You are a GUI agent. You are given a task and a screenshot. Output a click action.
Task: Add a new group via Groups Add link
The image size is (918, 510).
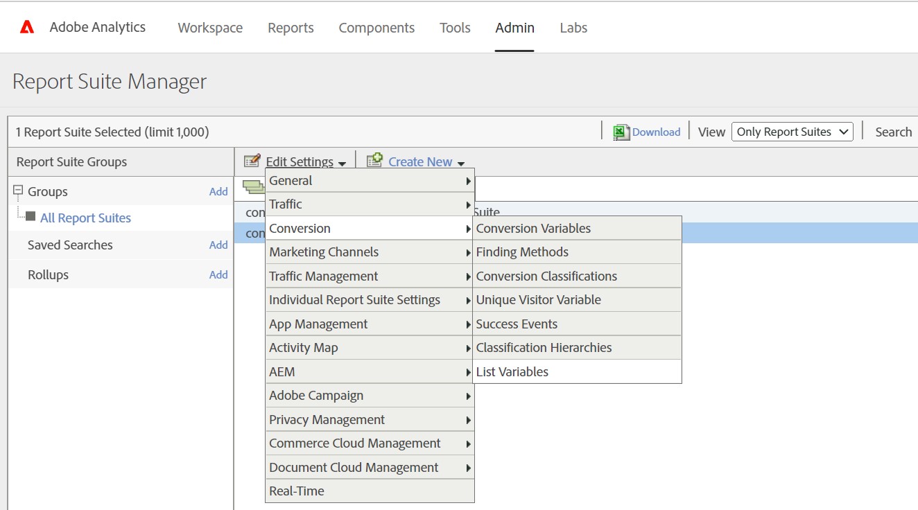(218, 191)
